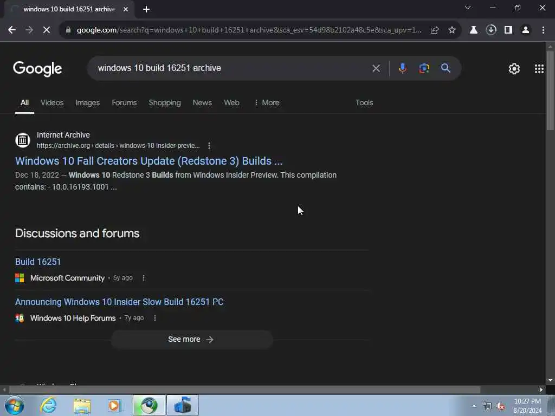Click the scroll down arrow
Image resolution: width=555 pixels, height=416 pixels.
(550, 380)
